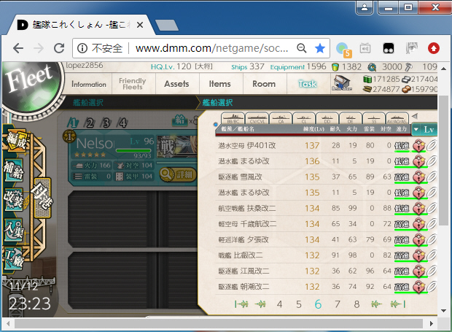Go to ship list page 7
This screenshot has width=452, height=332.
[338, 304]
